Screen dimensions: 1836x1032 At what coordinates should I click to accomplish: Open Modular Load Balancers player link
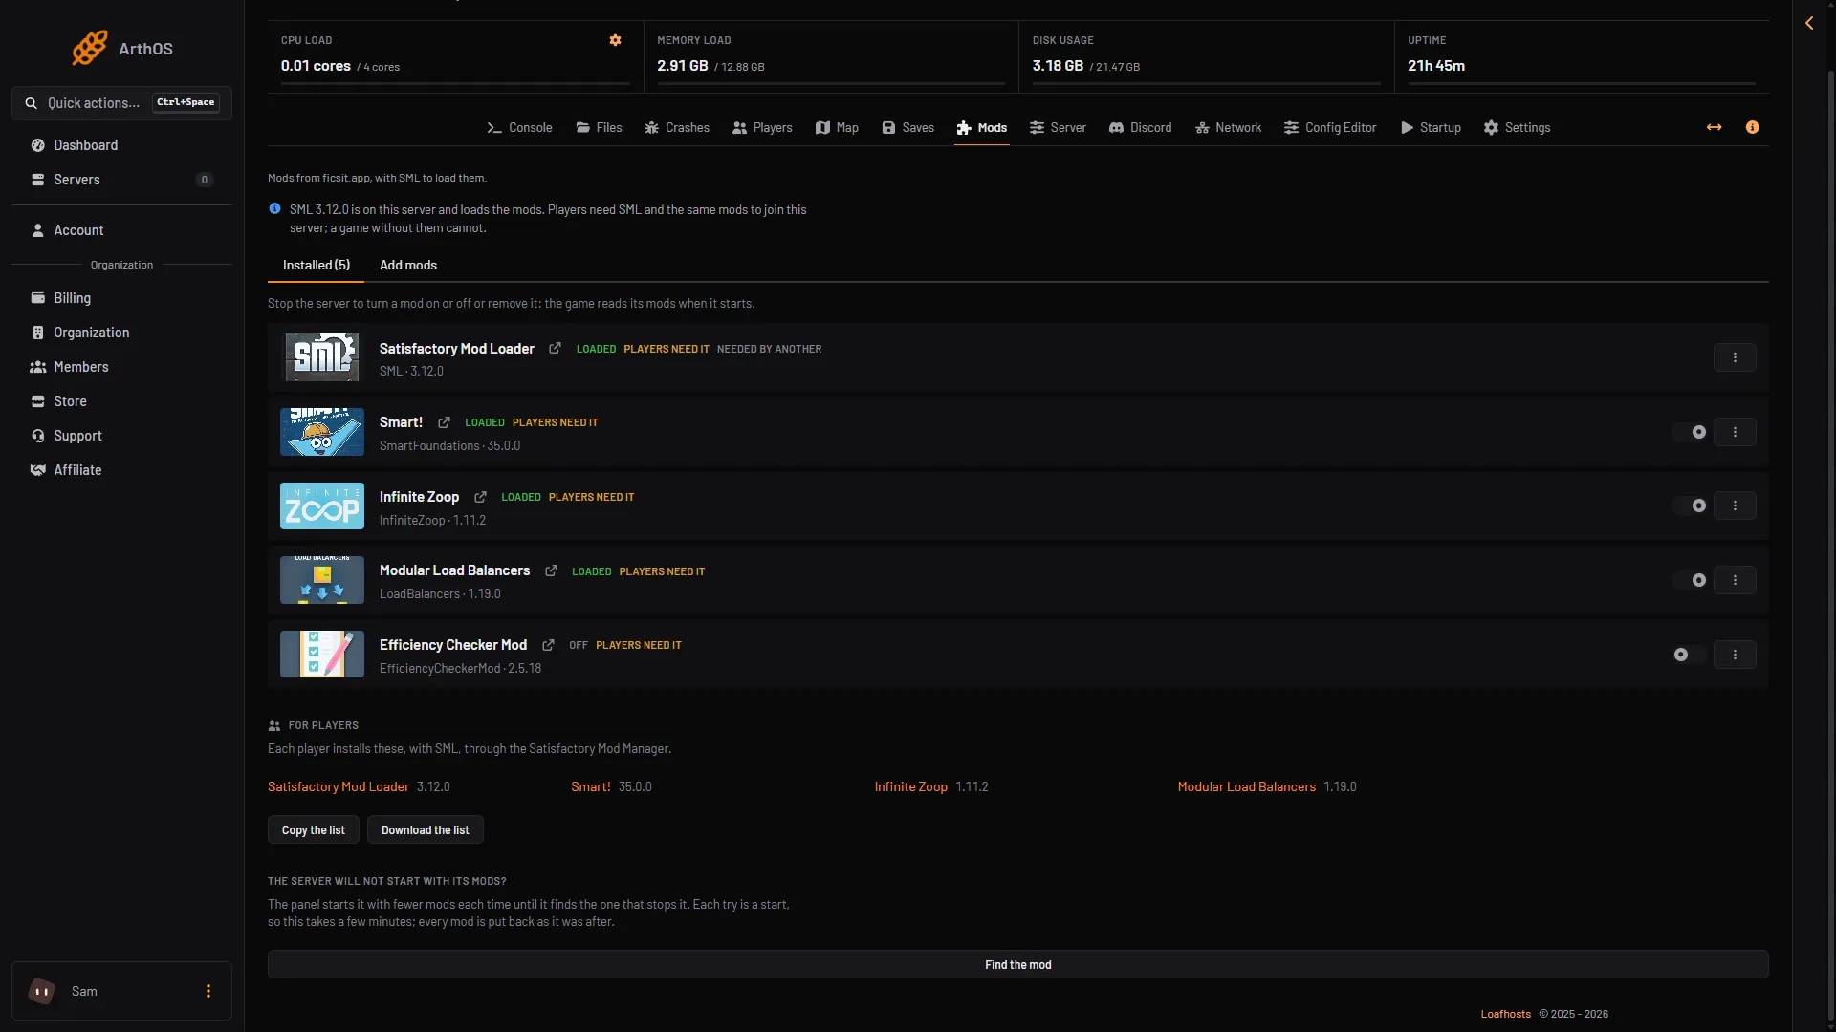click(x=1246, y=786)
